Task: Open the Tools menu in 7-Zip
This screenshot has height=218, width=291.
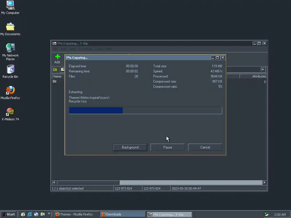Action: (99, 49)
